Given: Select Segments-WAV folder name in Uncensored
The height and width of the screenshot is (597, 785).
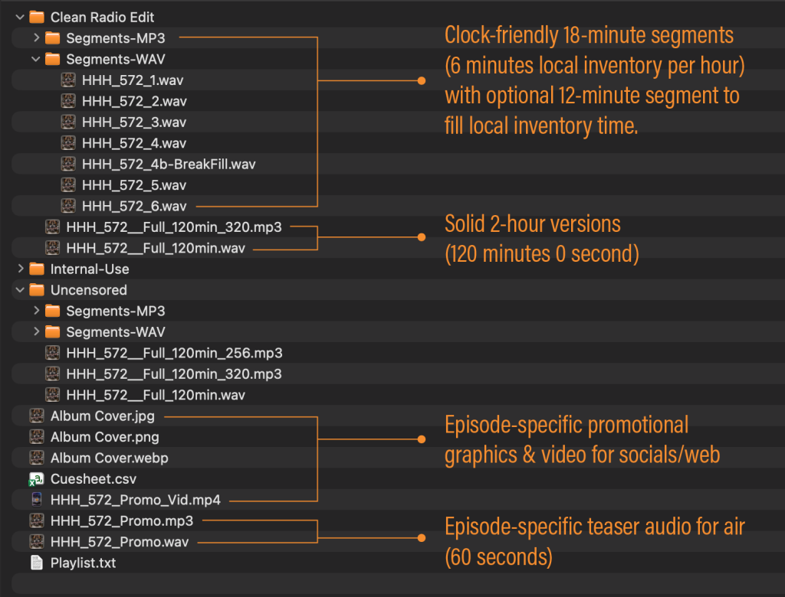Looking at the screenshot, I should tap(116, 332).
